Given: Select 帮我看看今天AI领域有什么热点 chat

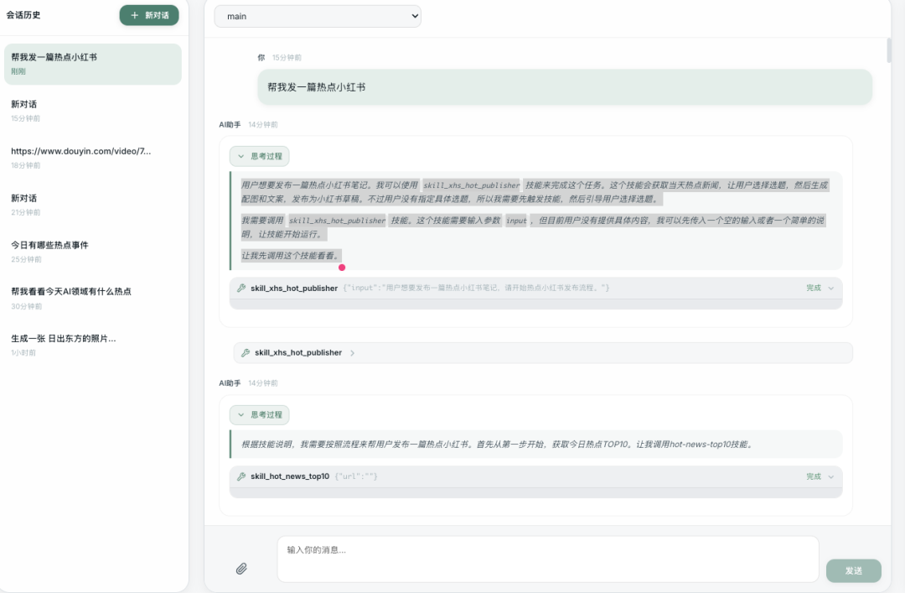Looking at the screenshot, I should [x=91, y=298].
